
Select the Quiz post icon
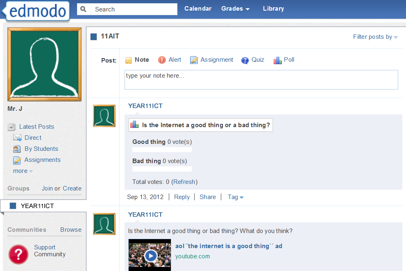click(x=245, y=60)
